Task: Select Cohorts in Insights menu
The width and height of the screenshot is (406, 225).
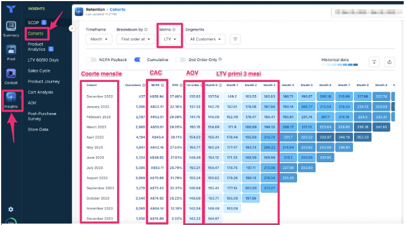Action: click(36, 33)
